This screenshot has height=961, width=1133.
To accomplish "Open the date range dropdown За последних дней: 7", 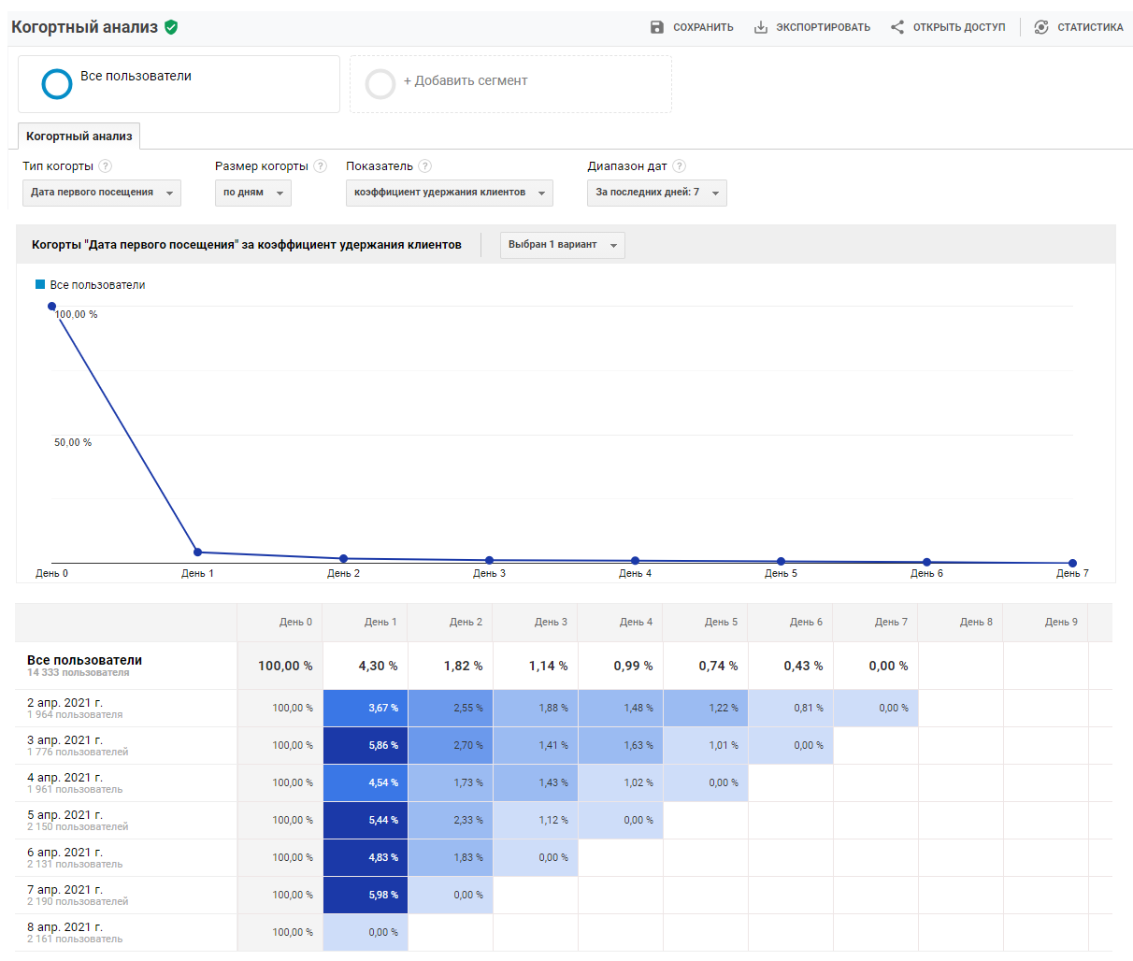I will 656,193.
